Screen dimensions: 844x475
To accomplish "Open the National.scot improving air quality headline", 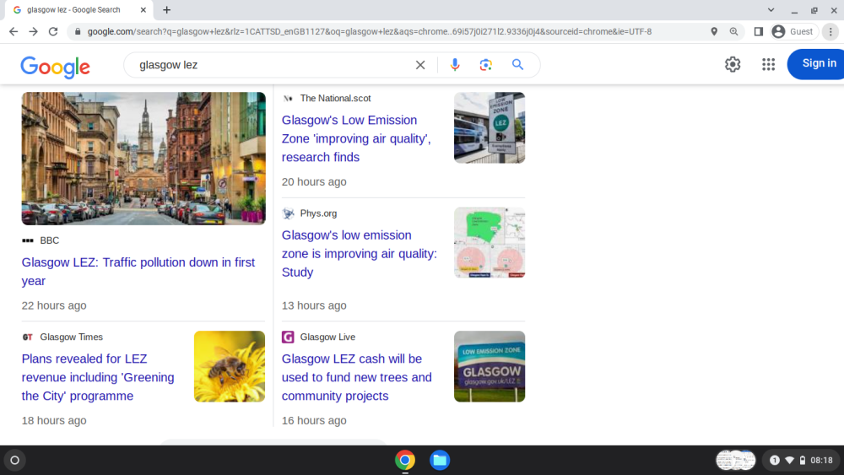I will (x=356, y=139).
